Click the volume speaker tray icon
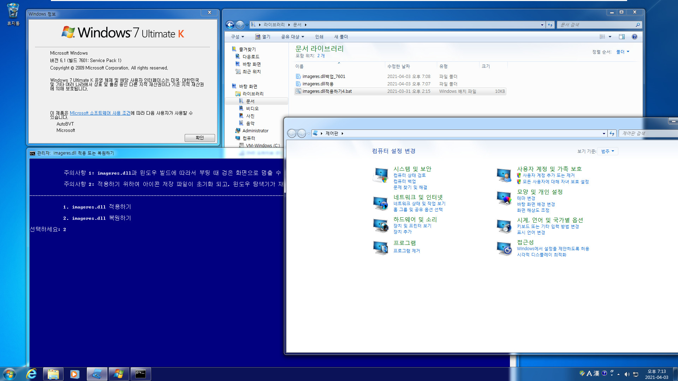The image size is (678, 381). pos(627,374)
